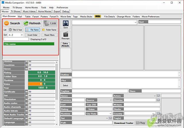Toggle the M mode for Resolution filter
This screenshot has height=128, width=184.
26,99
